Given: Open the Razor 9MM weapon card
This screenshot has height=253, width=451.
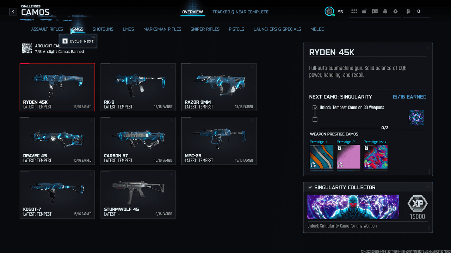Looking at the screenshot, I should [218, 87].
